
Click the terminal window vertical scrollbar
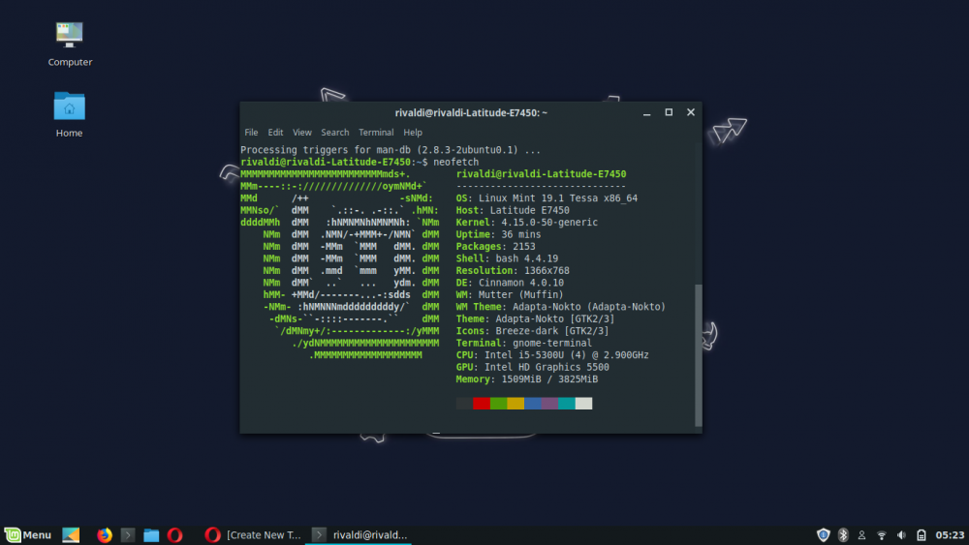coord(698,353)
